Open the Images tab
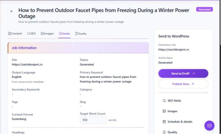Screen dimensions: 221x134 [x=47, y=34]
